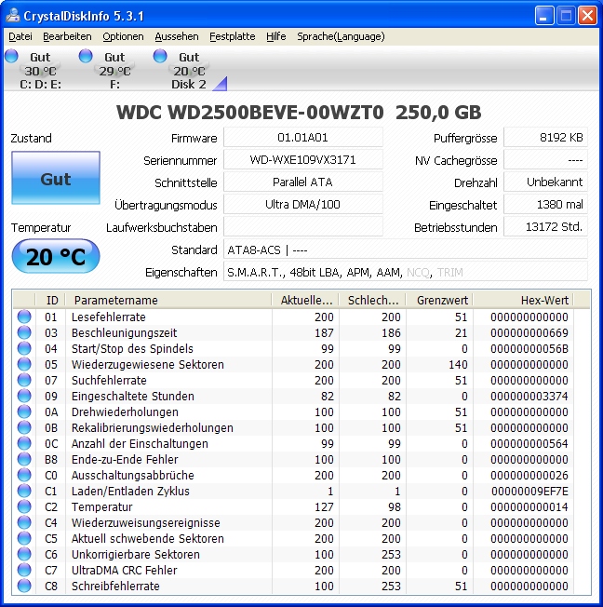Image resolution: width=603 pixels, height=607 pixels.
Task: Click the NV Cachegrösse value field
Action: click(545, 160)
